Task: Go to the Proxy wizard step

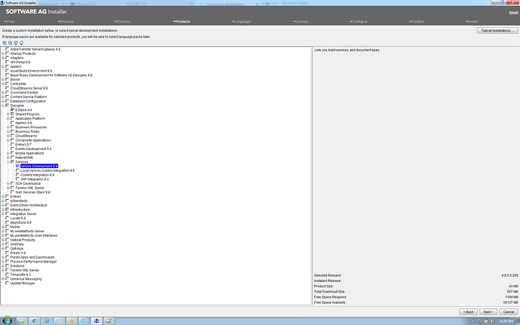Action: pyautogui.click(x=10, y=22)
